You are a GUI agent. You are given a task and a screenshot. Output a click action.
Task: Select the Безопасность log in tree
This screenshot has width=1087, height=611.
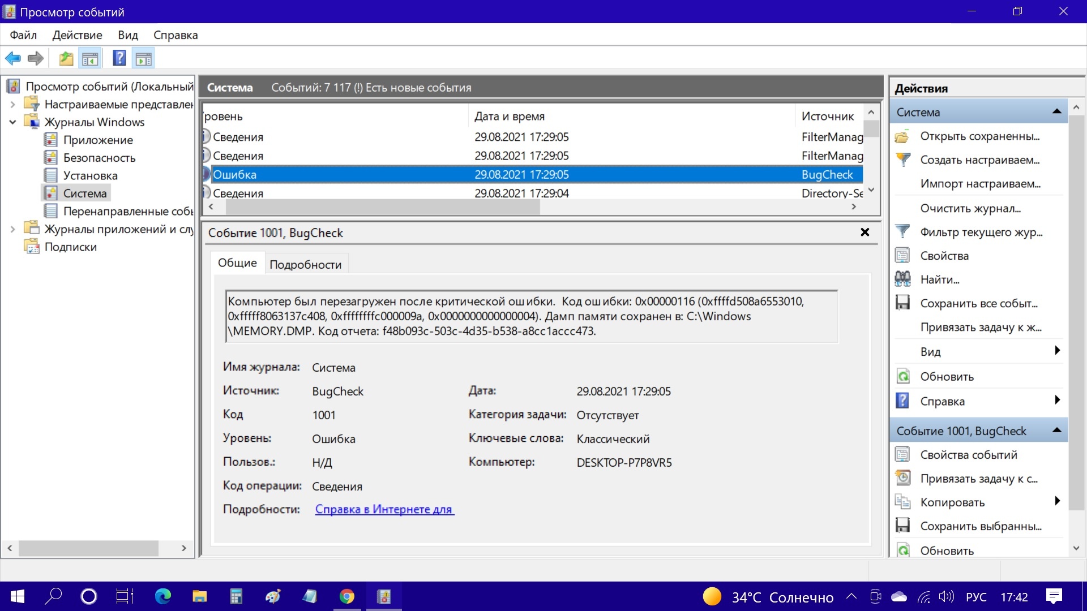pyautogui.click(x=99, y=158)
